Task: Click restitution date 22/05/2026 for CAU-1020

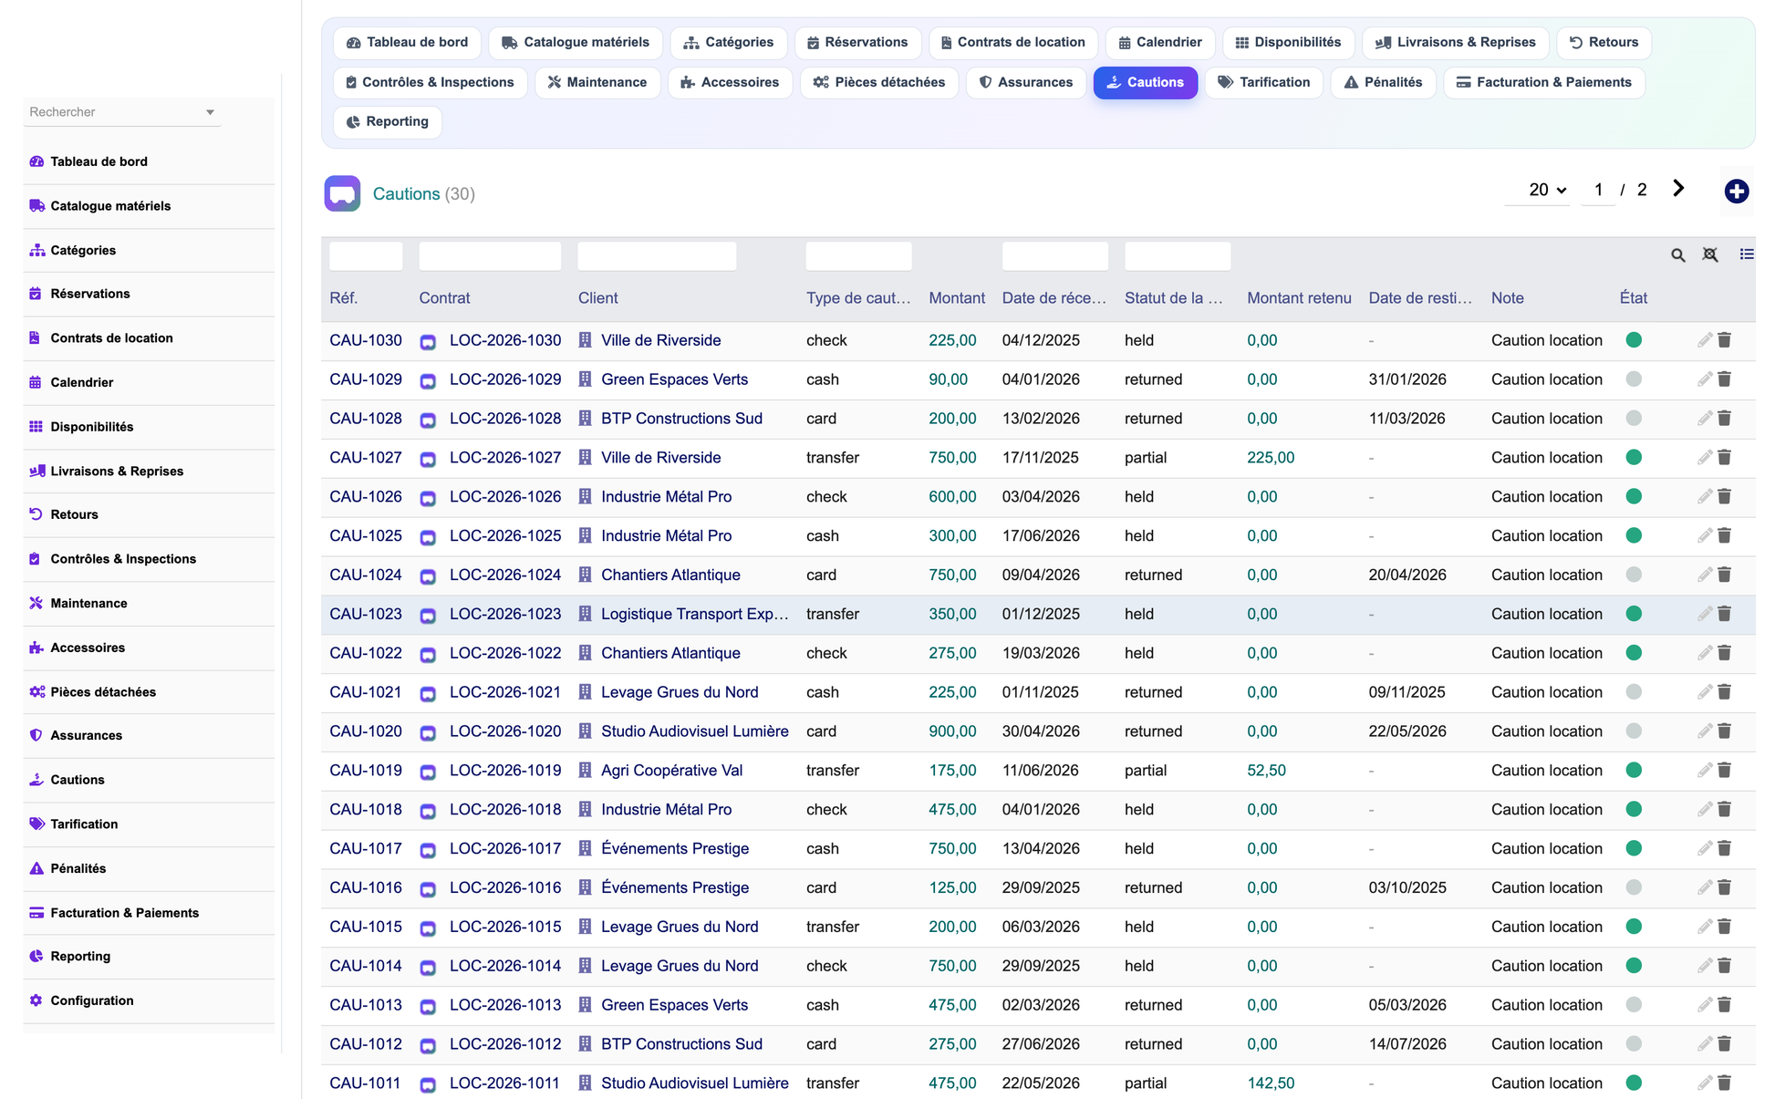Action: [1407, 731]
